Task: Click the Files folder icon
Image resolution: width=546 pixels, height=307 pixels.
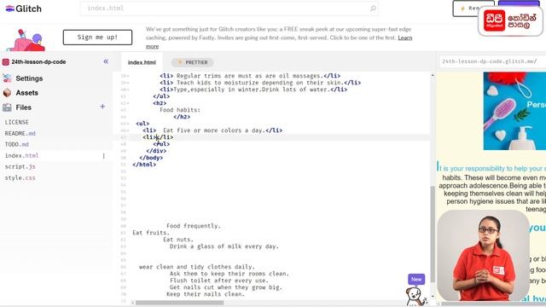Action: coord(7,107)
